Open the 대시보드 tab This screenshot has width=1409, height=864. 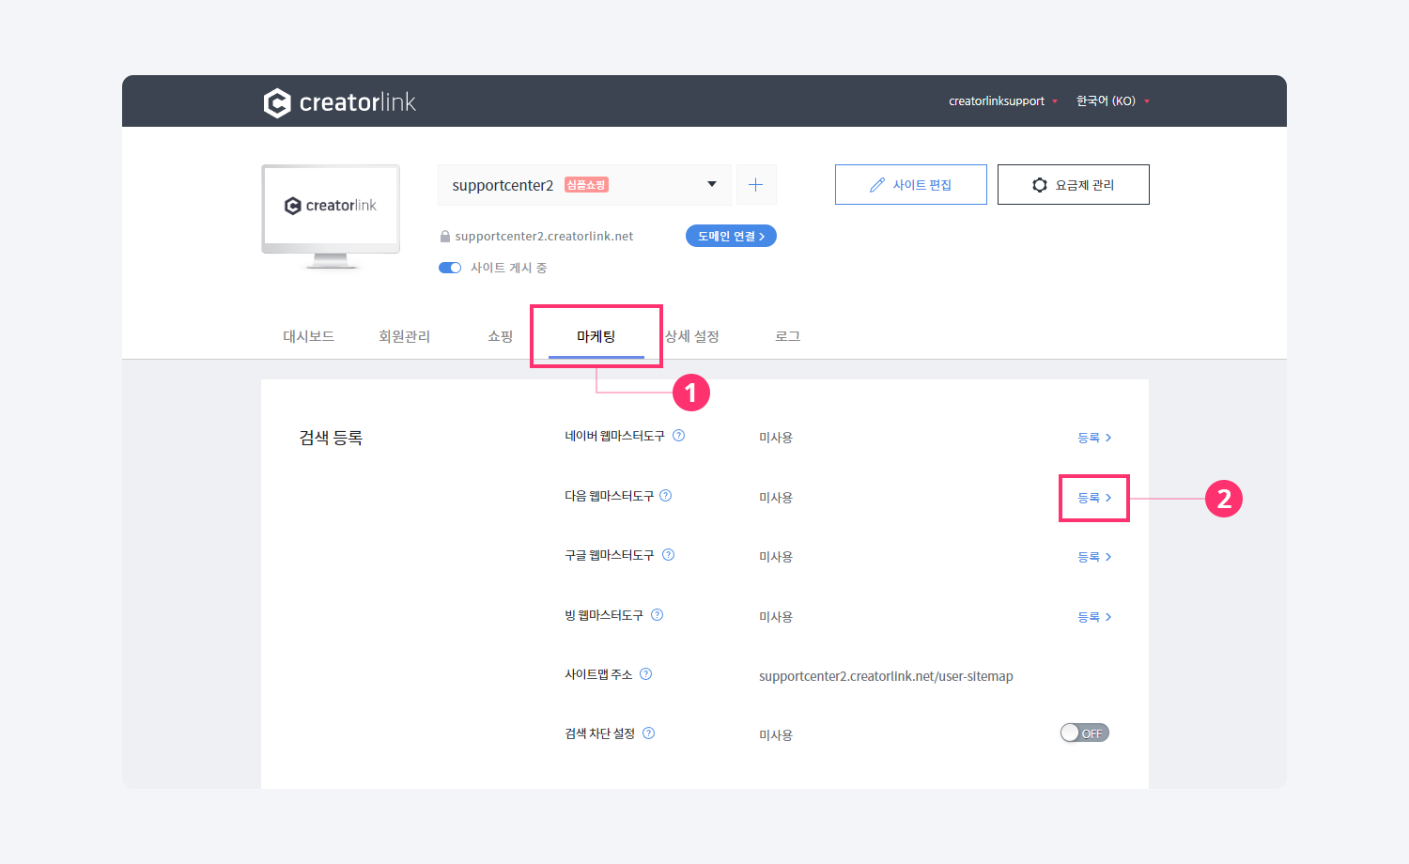tap(309, 336)
